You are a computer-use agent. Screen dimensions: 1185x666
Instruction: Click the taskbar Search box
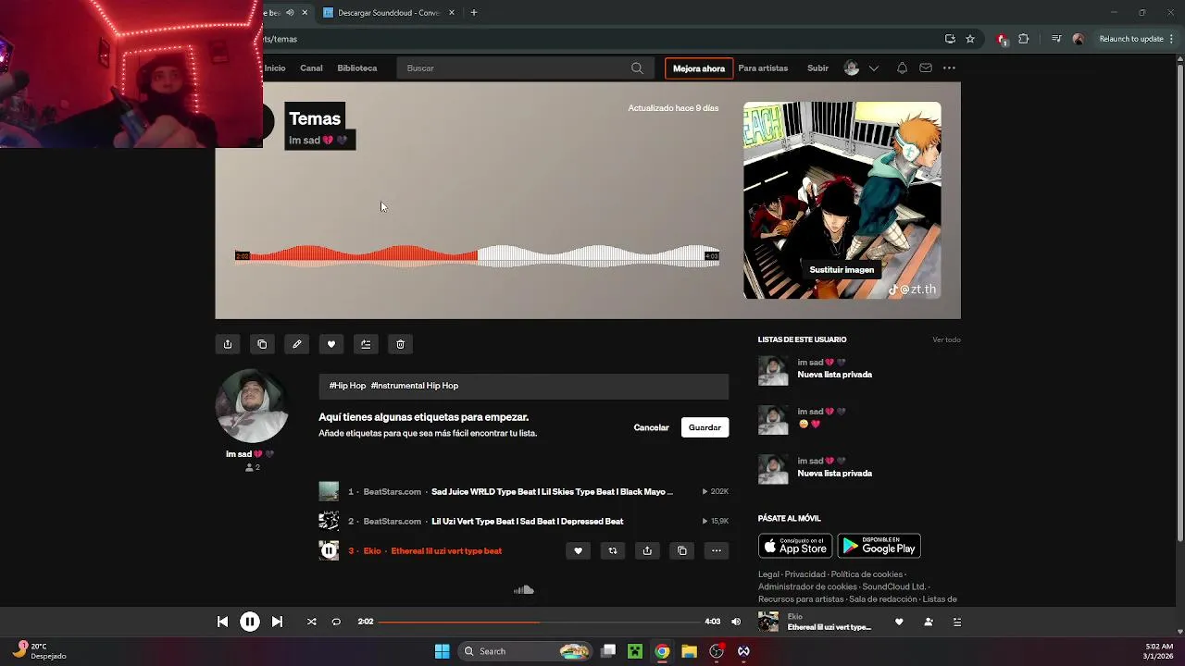click(x=524, y=651)
